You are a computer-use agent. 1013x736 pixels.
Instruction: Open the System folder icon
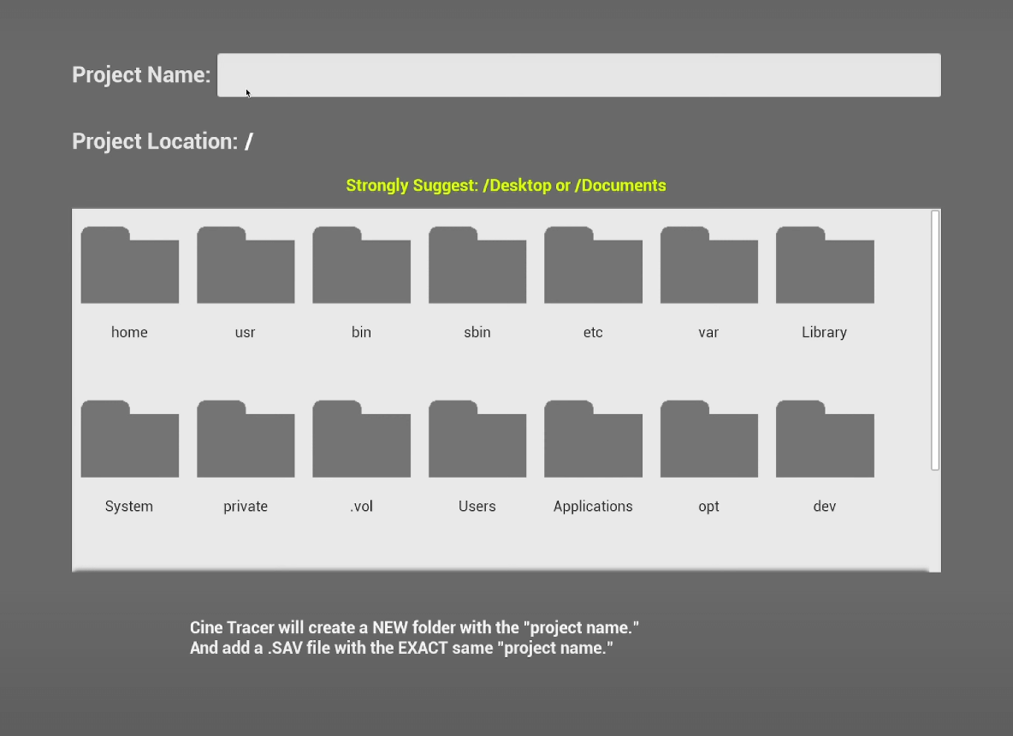[130, 439]
